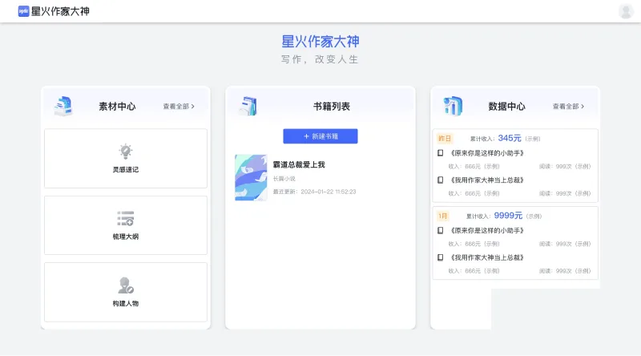Click book icon beside 1月 《我用作家大神当上总裁》

point(440,257)
